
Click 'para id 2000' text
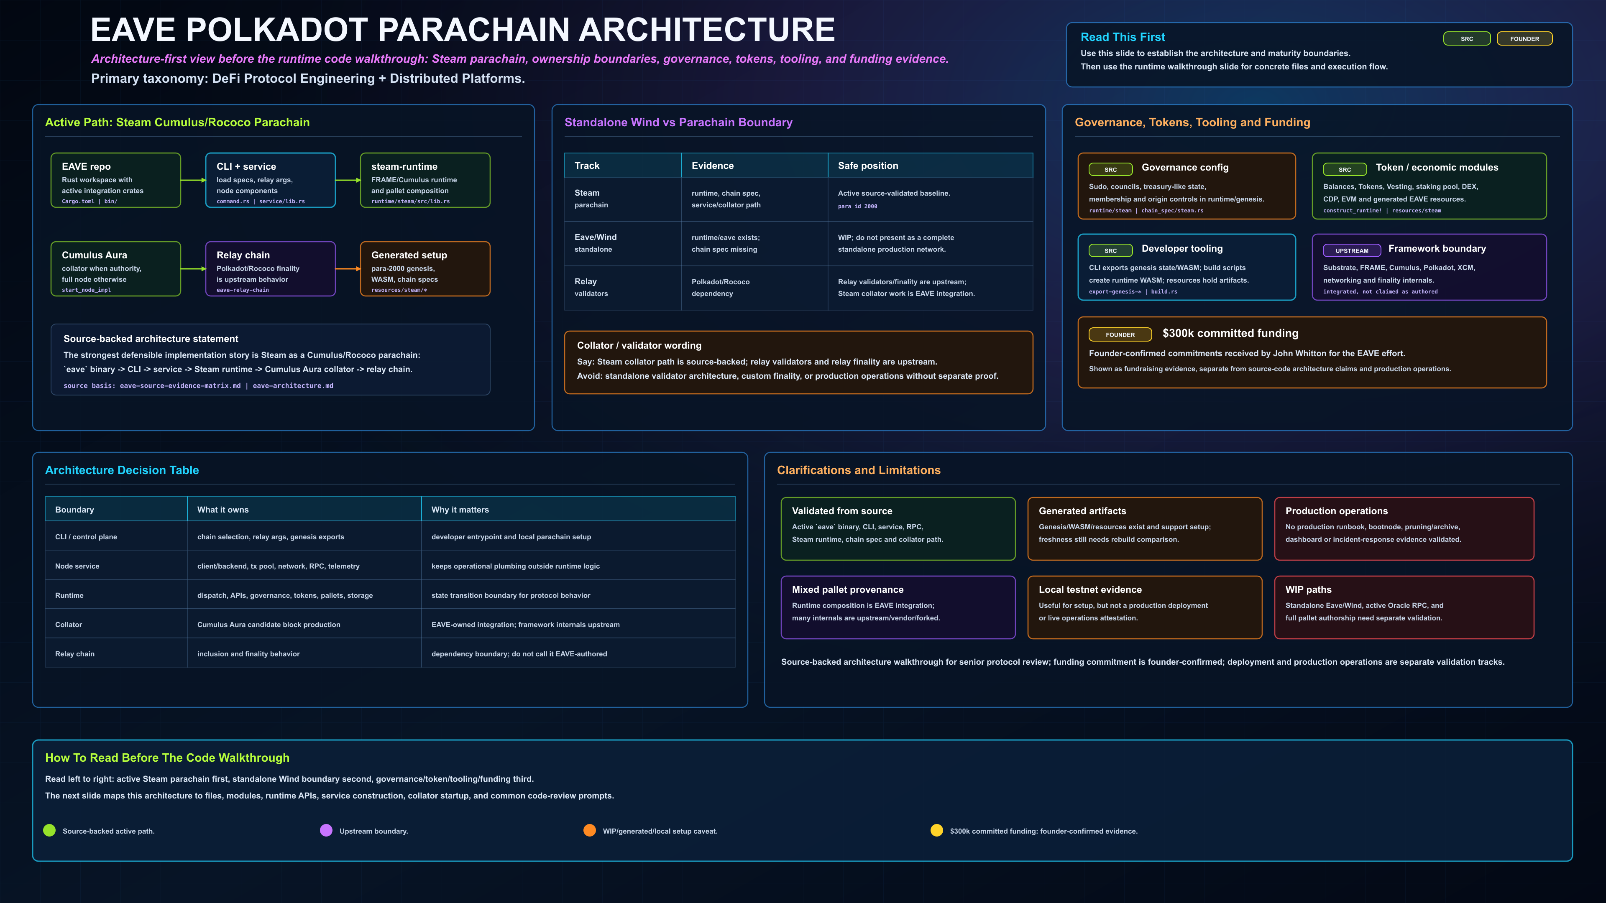(x=857, y=206)
